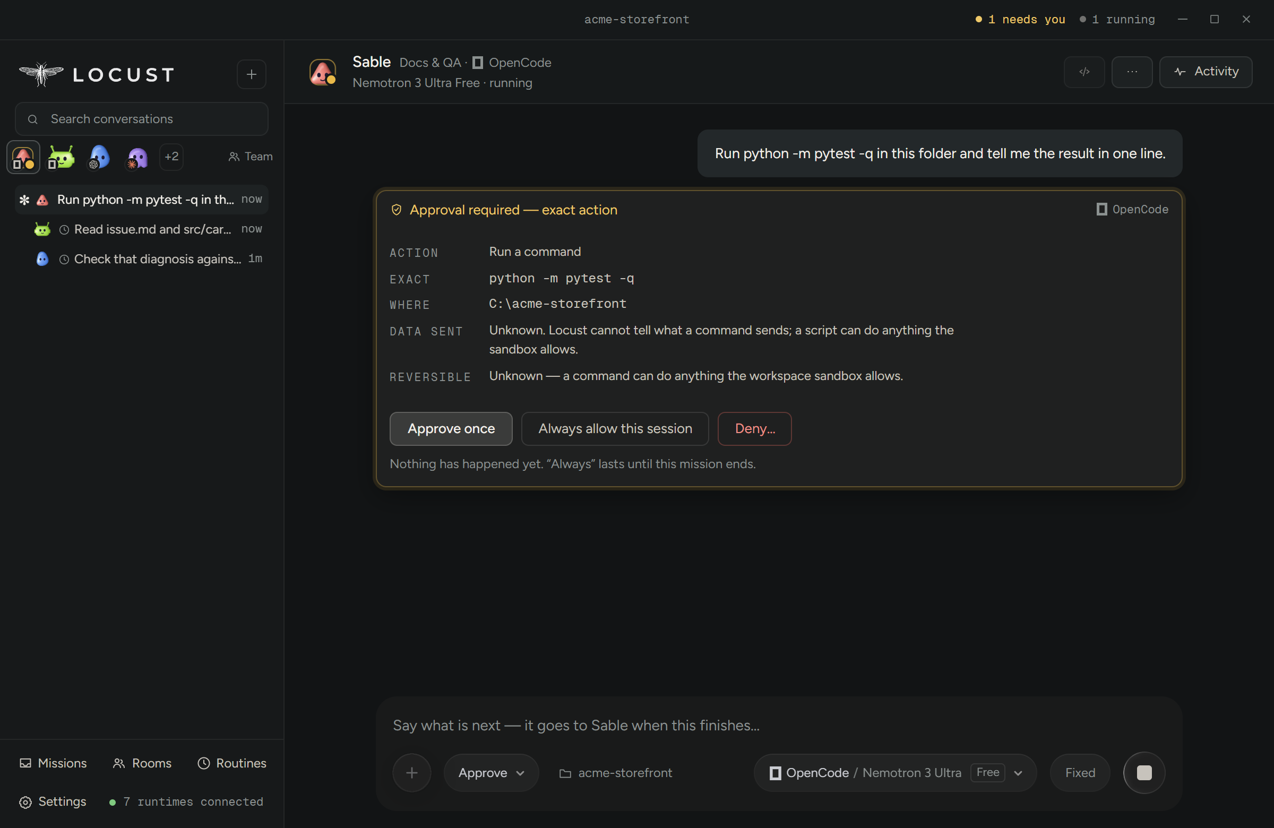Click the message input 'Say what is next'

[779, 725]
